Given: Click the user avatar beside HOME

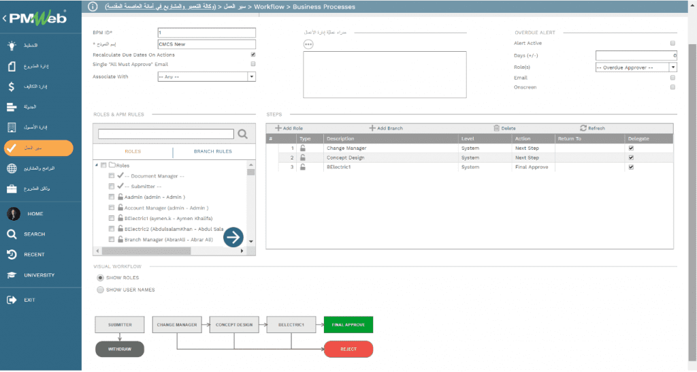Looking at the screenshot, I should pyautogui.click(x=14, y=214).
